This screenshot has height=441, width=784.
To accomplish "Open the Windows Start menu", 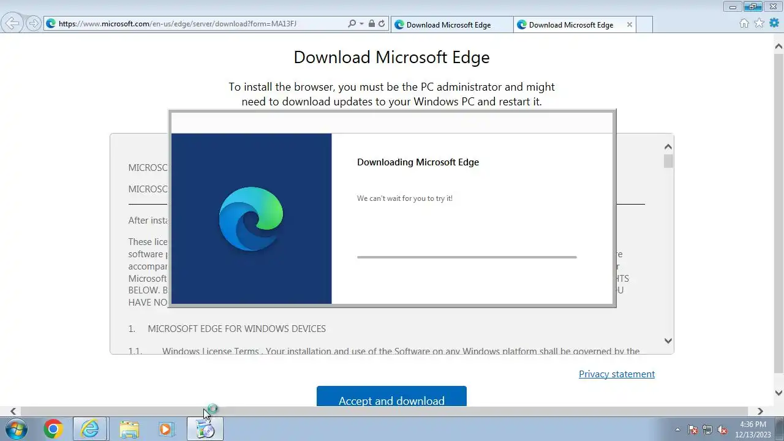I will point(17,429).
